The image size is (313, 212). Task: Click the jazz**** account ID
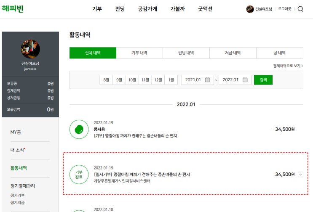pyautogui.click(x=30, y=69)
